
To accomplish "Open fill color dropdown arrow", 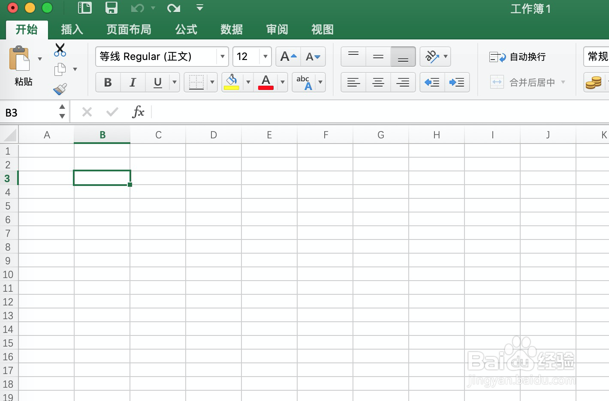I will pos(248,82).
